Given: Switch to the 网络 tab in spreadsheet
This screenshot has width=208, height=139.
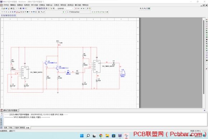Looking at the screenshot, I should [x=11, y=128].
